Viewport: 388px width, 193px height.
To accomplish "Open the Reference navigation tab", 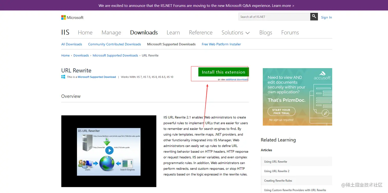I will coord(201,33).
